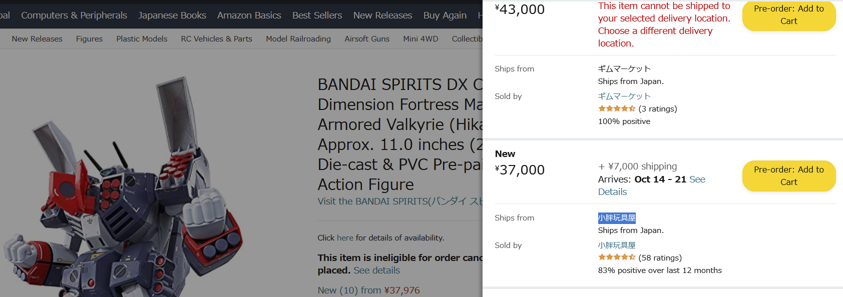Image resolution: width=843 pixels, height=297 pixels.
Task: Select Buy Again in navigation bar
Action: (445, 15)
